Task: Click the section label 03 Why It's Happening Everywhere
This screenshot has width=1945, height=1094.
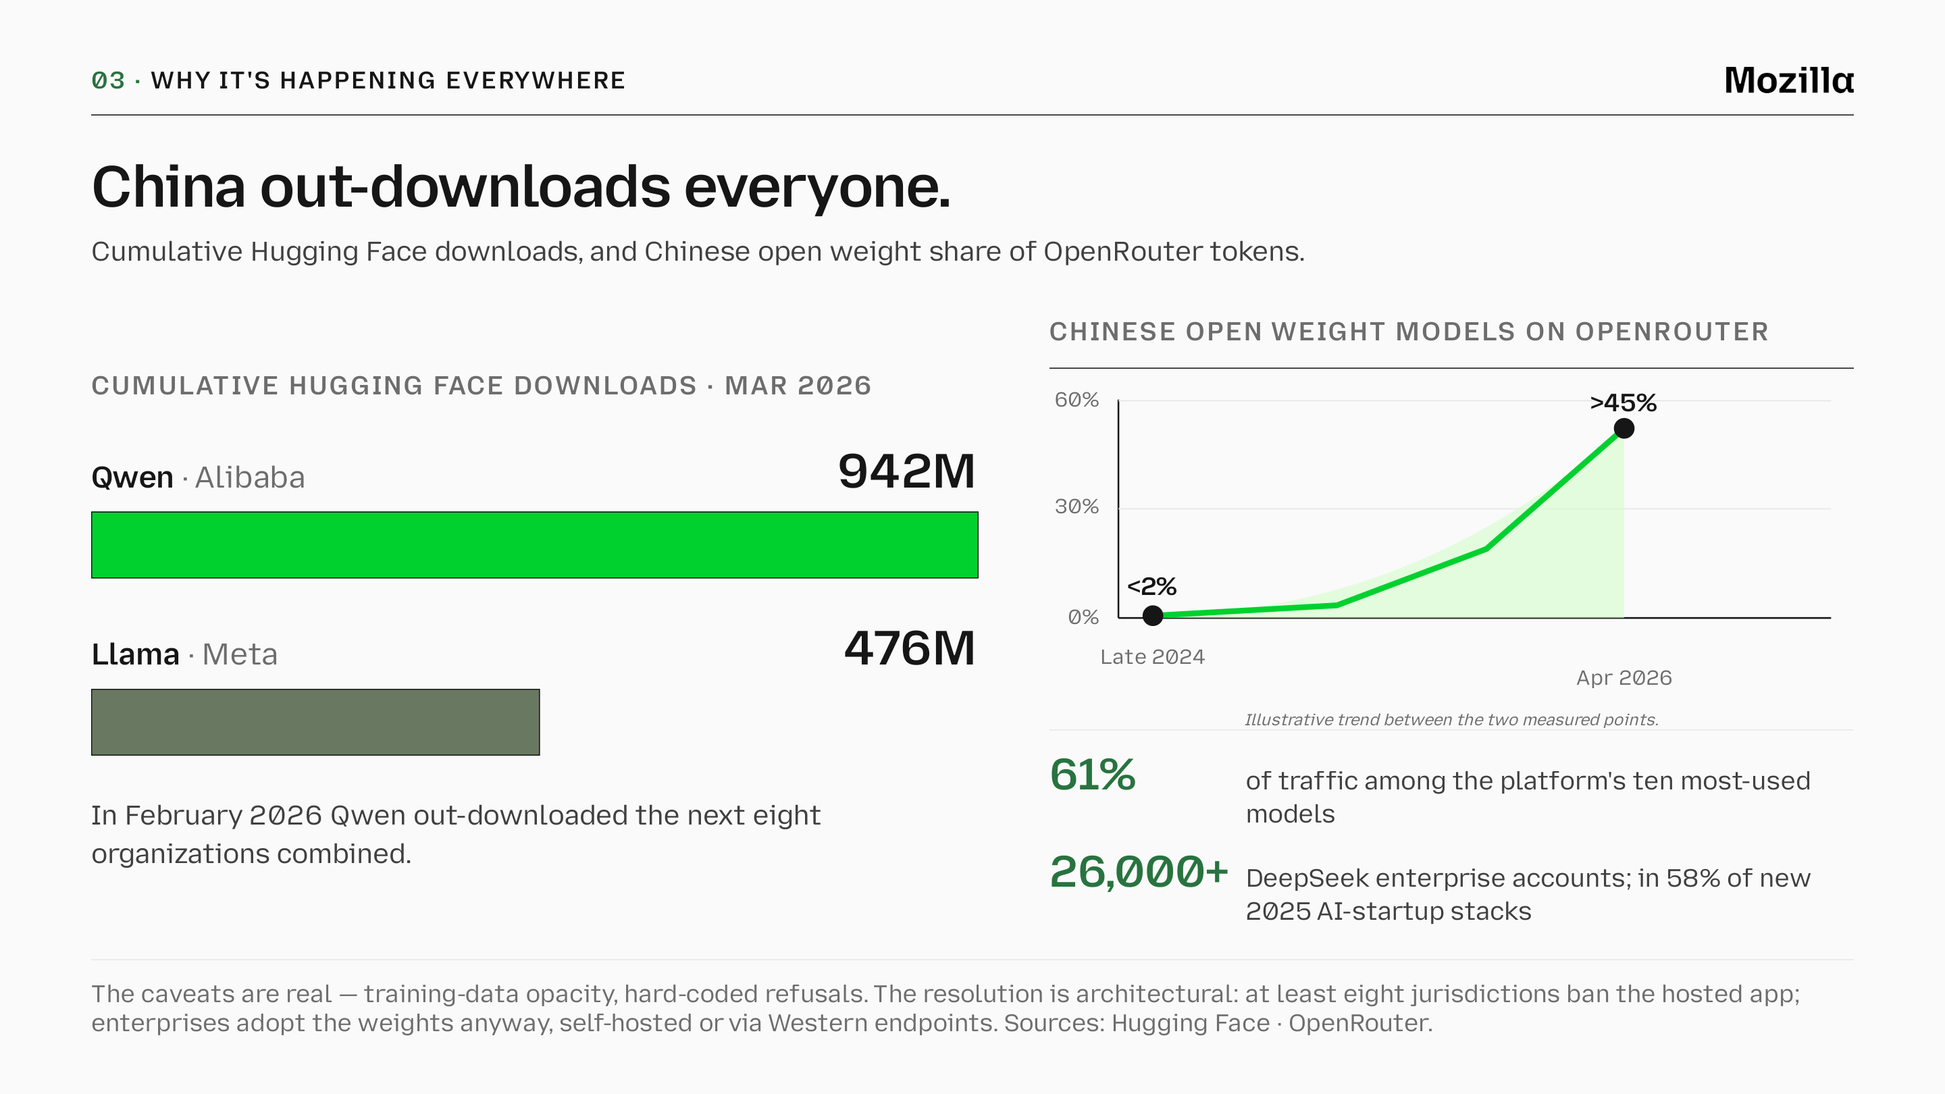Action: 358,80
